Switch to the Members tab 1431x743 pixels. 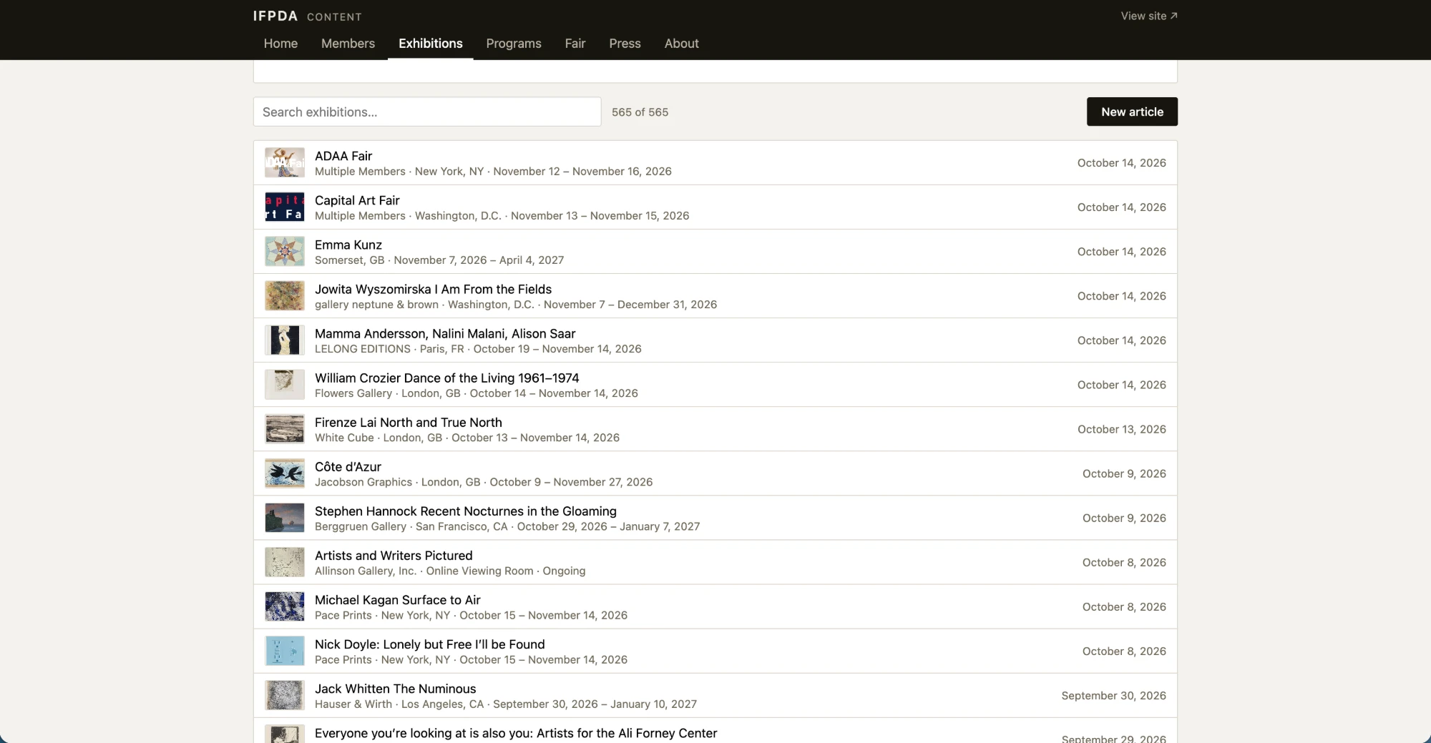(348, 44)
